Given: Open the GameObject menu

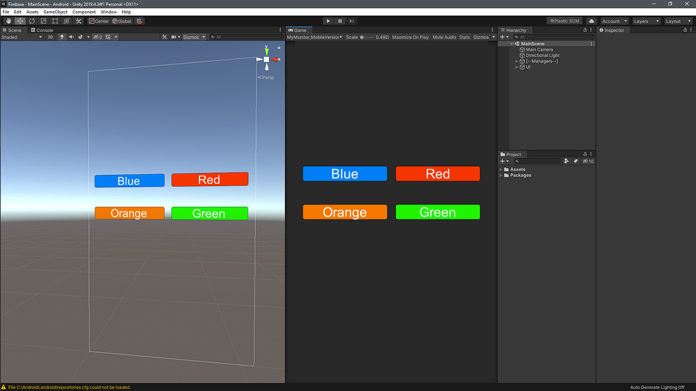Looking at the screenshot, I should [55, 12].
